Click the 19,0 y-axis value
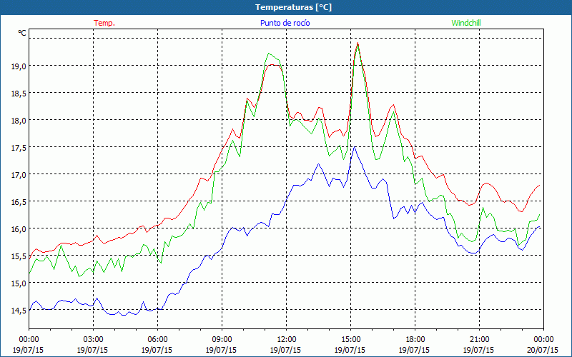The height and width of the screenshot is (357, 572). click(x=19, y=66)
